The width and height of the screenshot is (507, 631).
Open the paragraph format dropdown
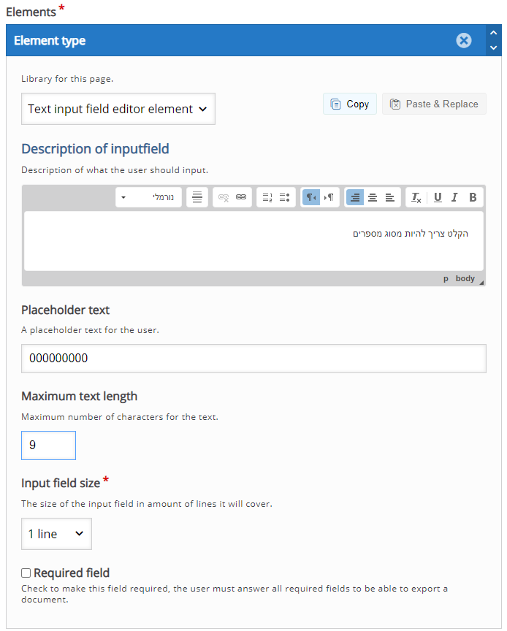148,197
